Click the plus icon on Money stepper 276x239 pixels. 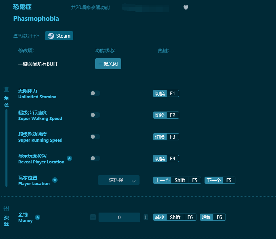click(146, 217)
